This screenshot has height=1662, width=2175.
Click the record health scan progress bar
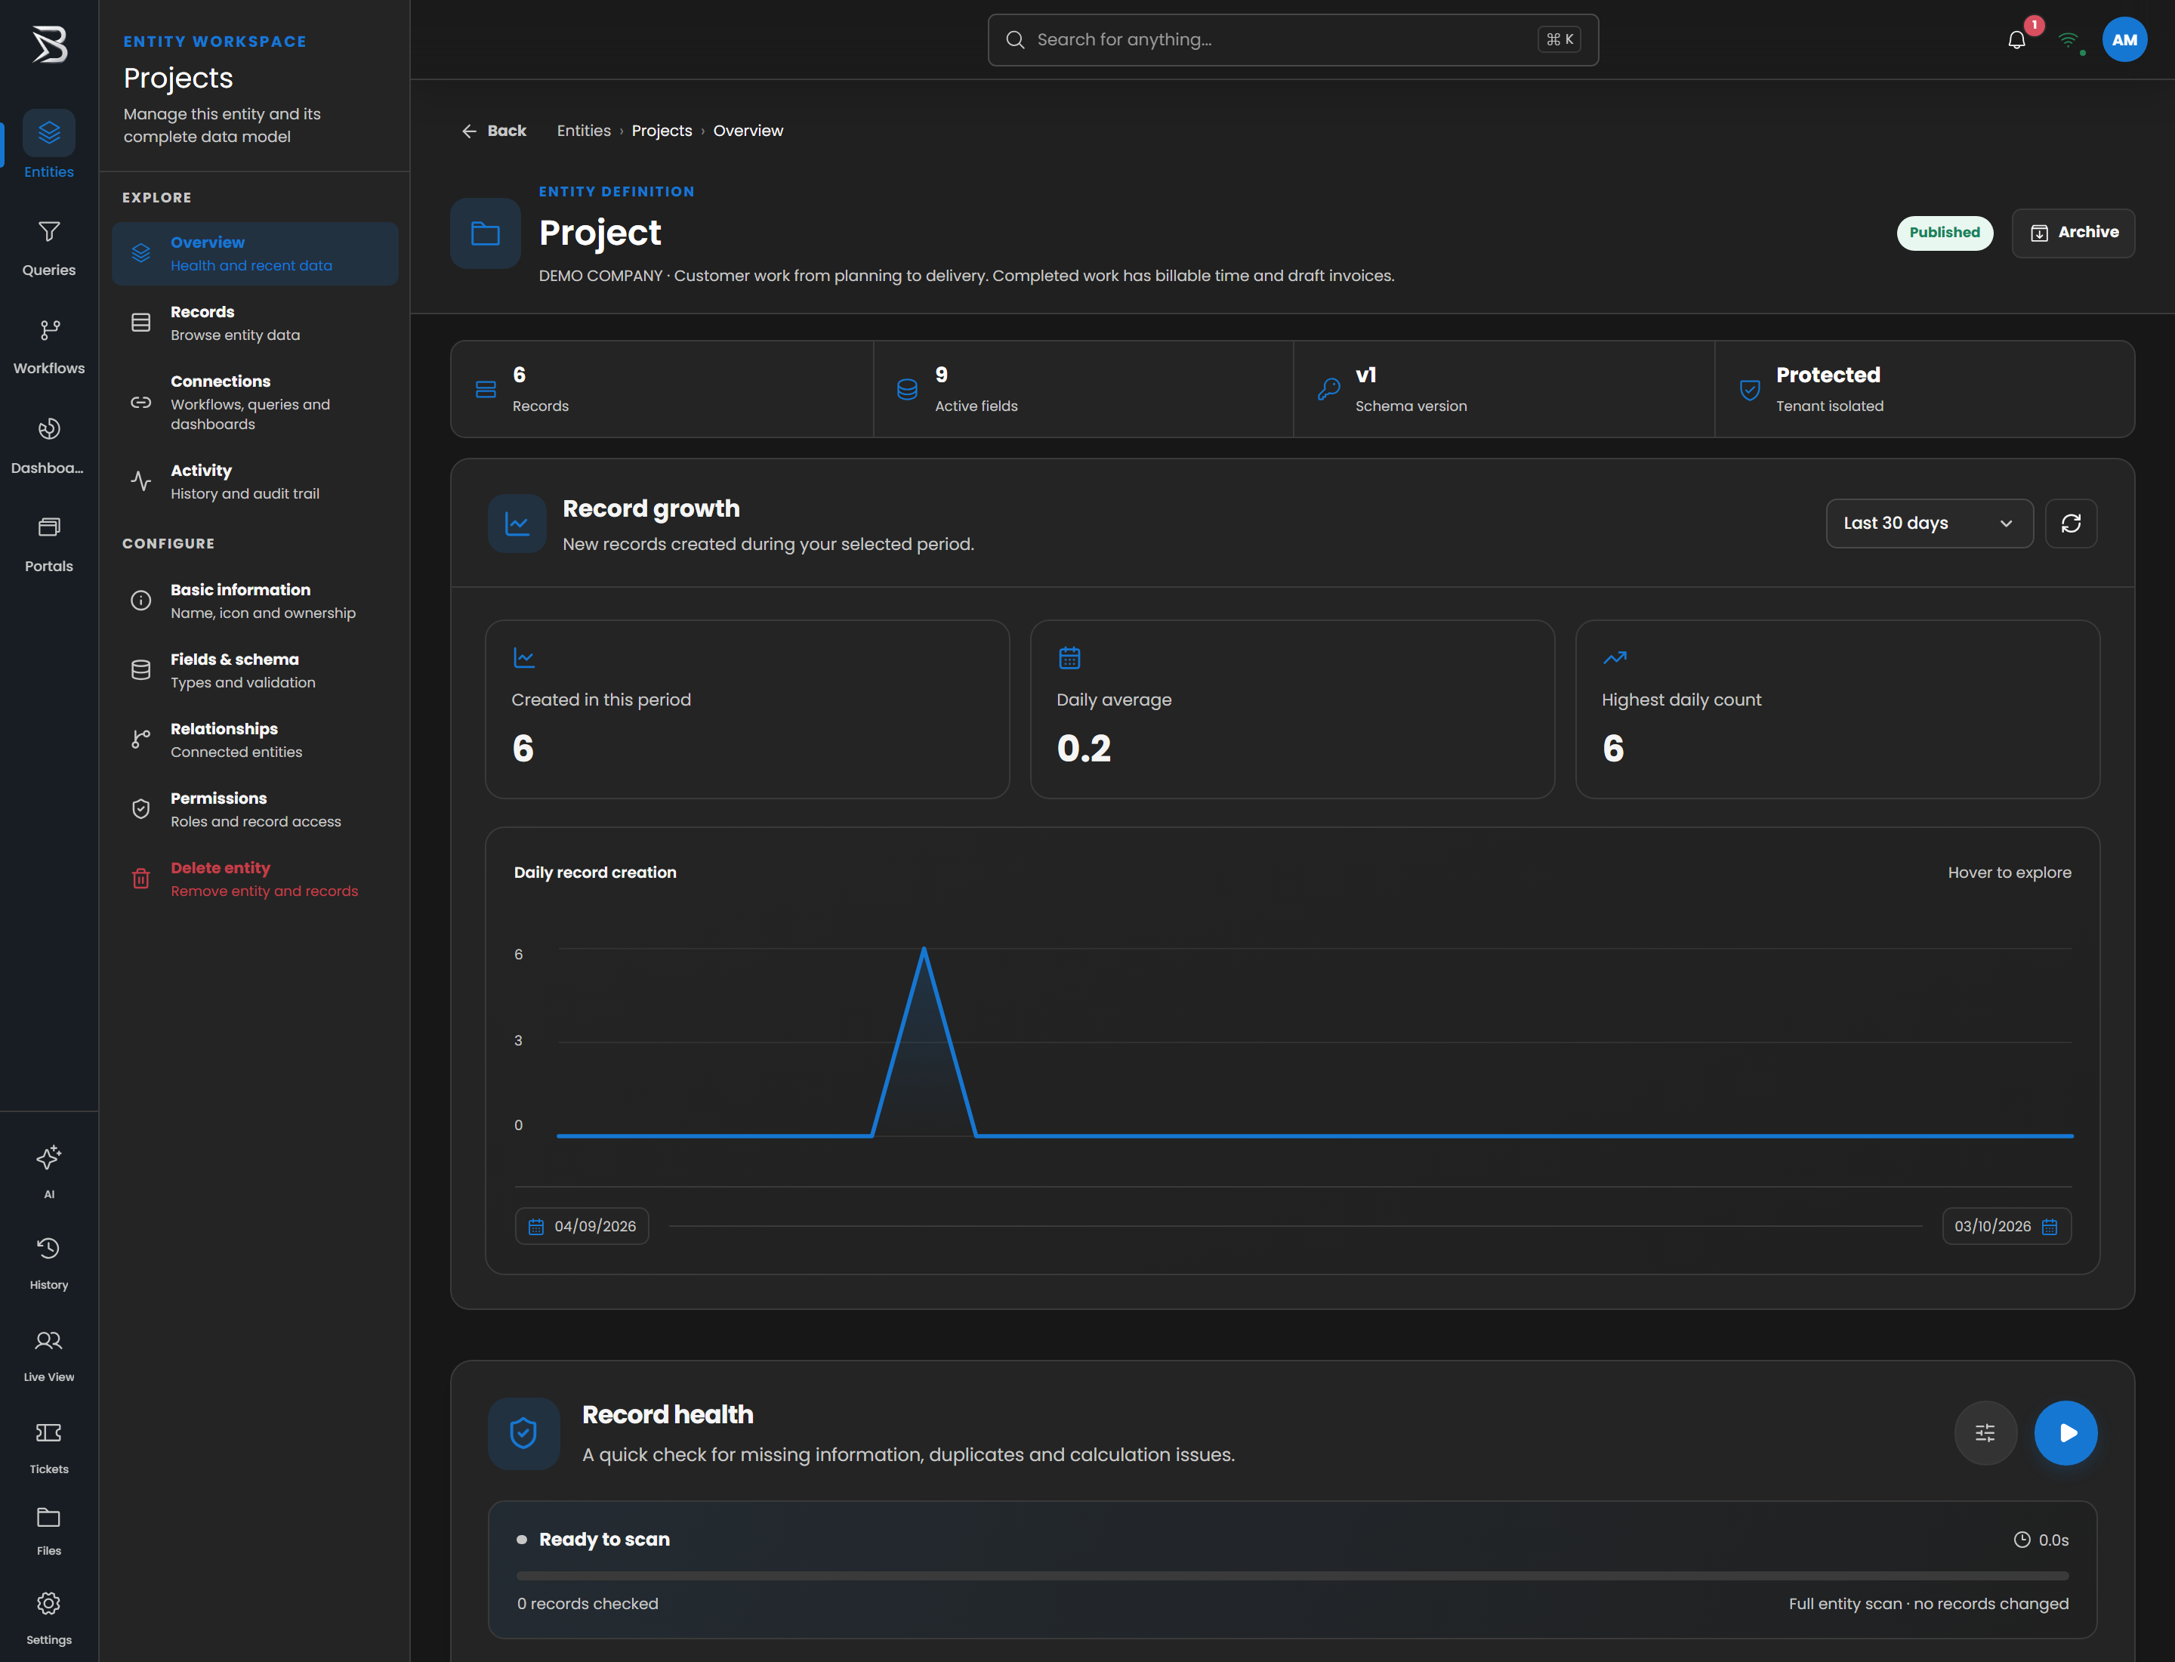pos(1291,1576)
